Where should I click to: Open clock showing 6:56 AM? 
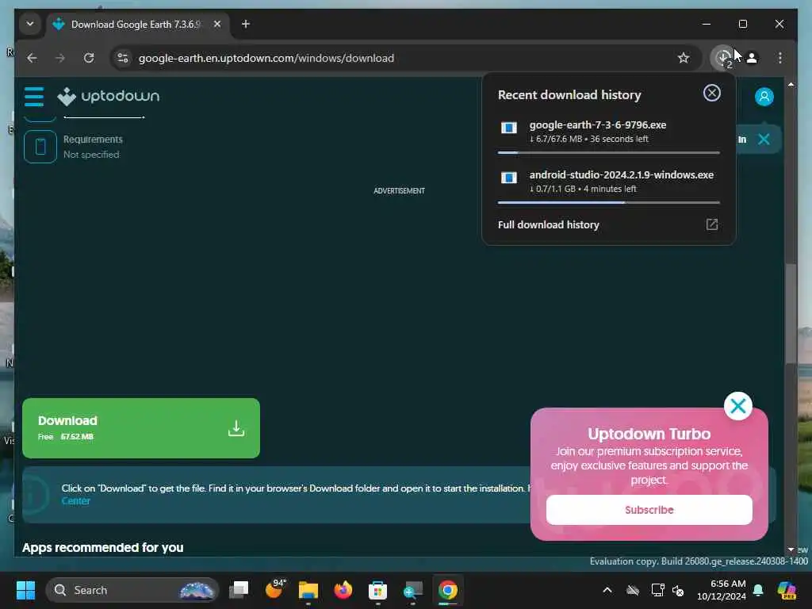click(x=722, y=590)
